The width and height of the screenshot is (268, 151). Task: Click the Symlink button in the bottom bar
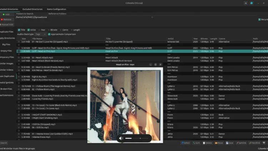click(x=242, y=143)
